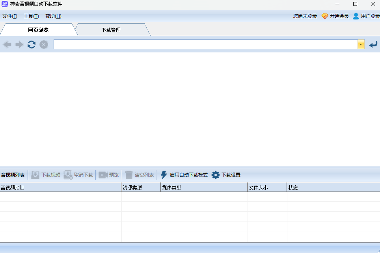Switch to the 下载管理 tab
This screenshot has width=380, height=253.
[x=111, y=30]
